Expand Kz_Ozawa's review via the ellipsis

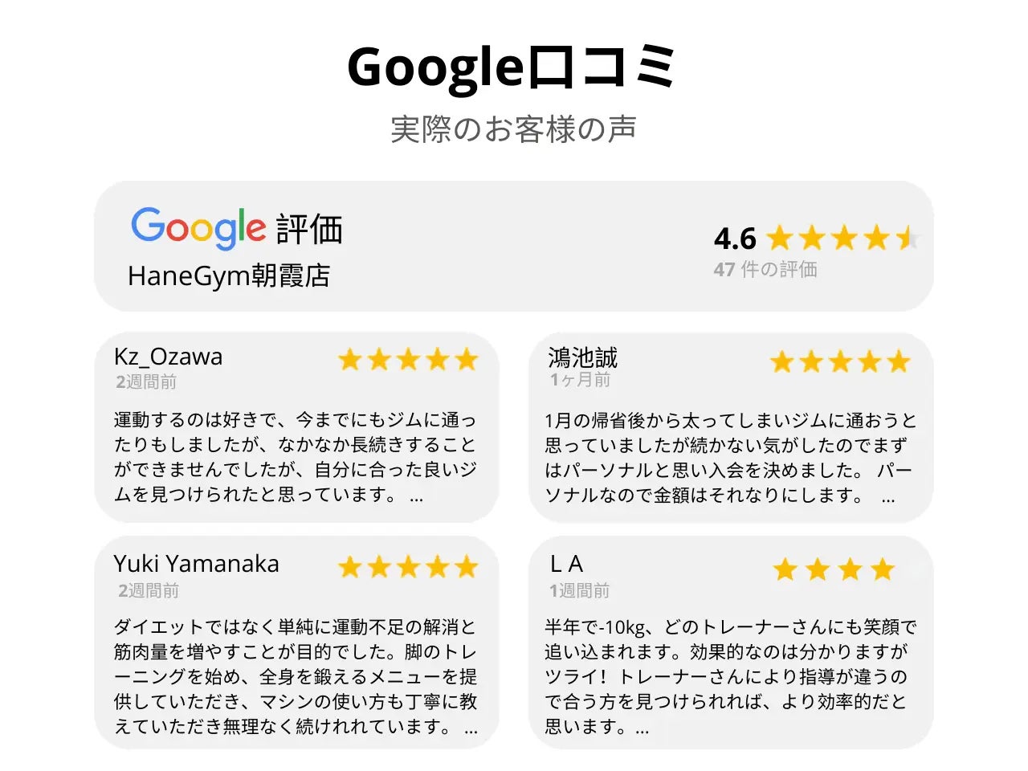click(416, 496)
